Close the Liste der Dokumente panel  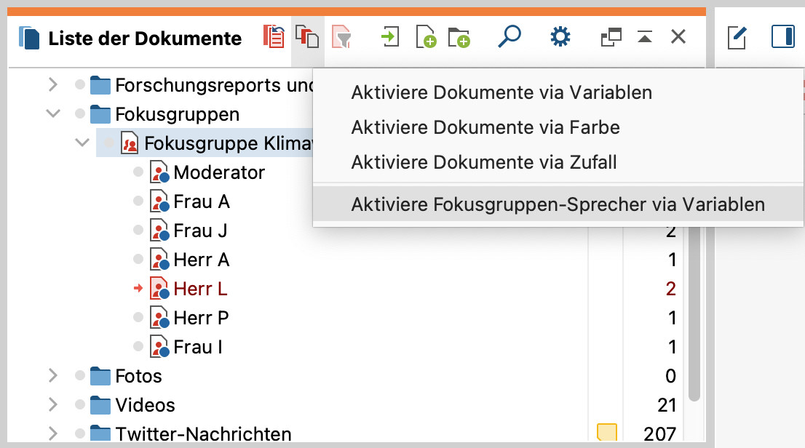[678, 37]
